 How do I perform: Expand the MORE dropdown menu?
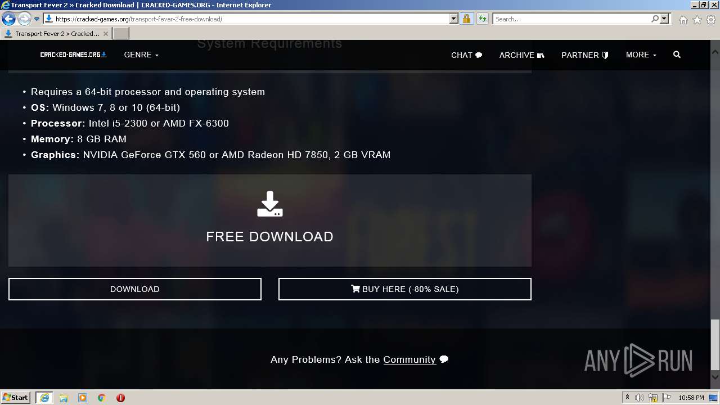pyautogui.click(x=641, y=55)
